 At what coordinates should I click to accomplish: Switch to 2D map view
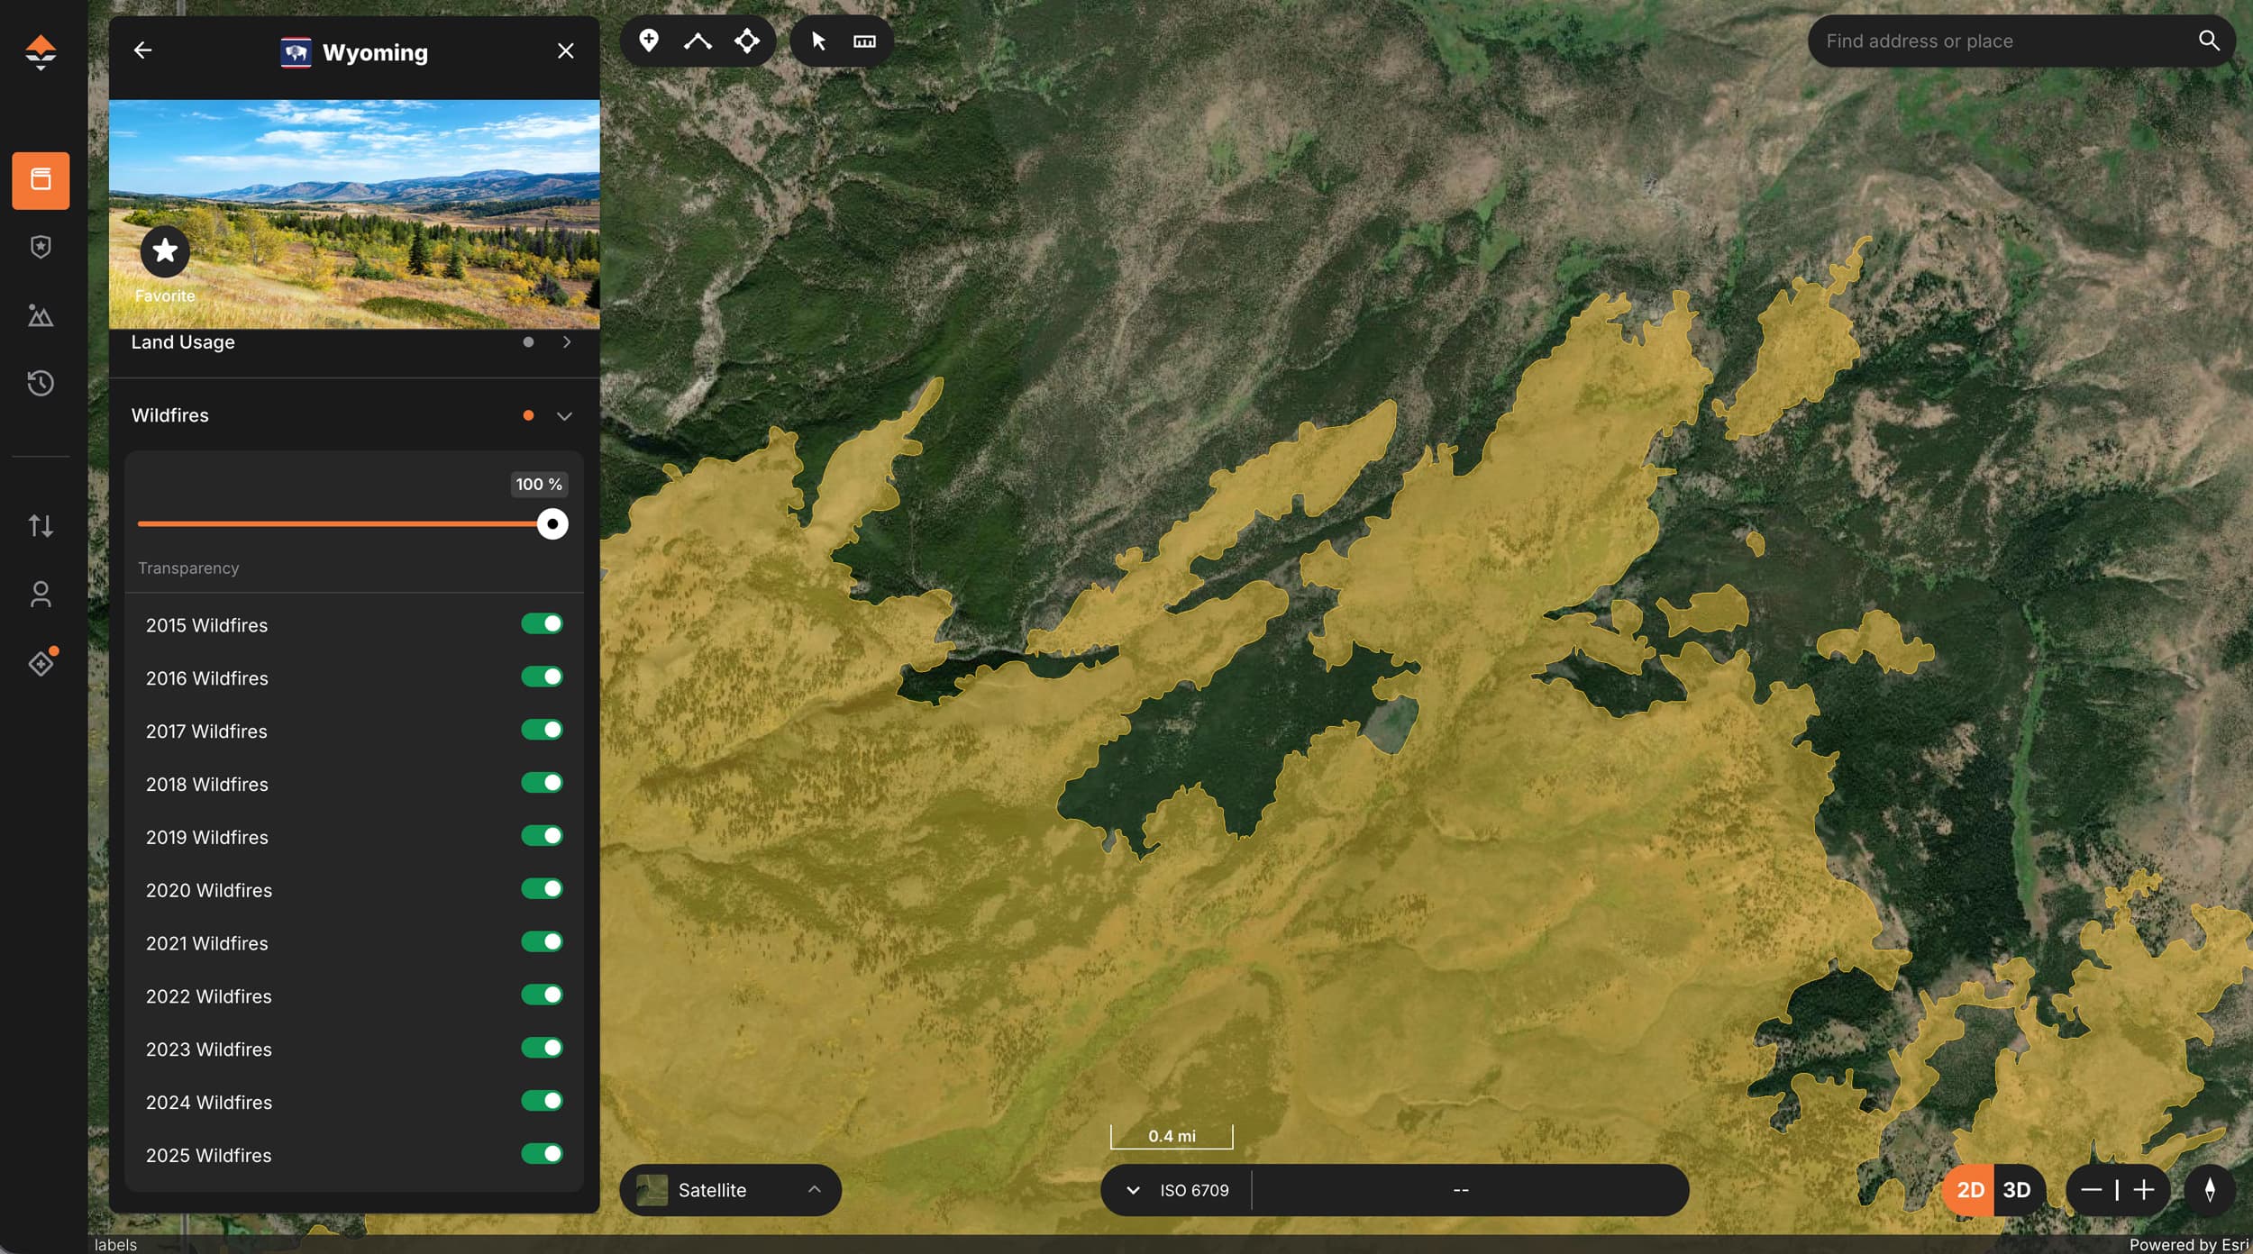1970,1190
